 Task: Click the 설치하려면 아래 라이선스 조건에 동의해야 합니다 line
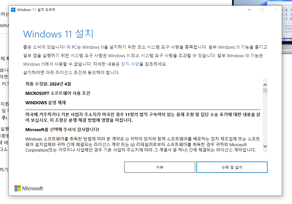71,73
